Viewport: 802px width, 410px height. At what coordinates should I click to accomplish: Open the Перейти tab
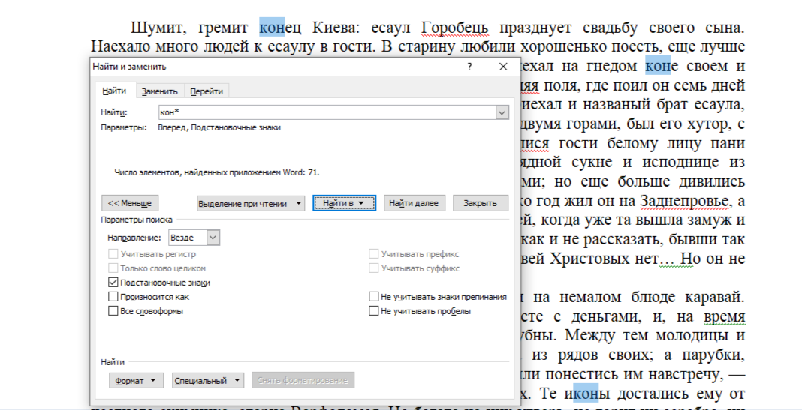tap(207, 91)
